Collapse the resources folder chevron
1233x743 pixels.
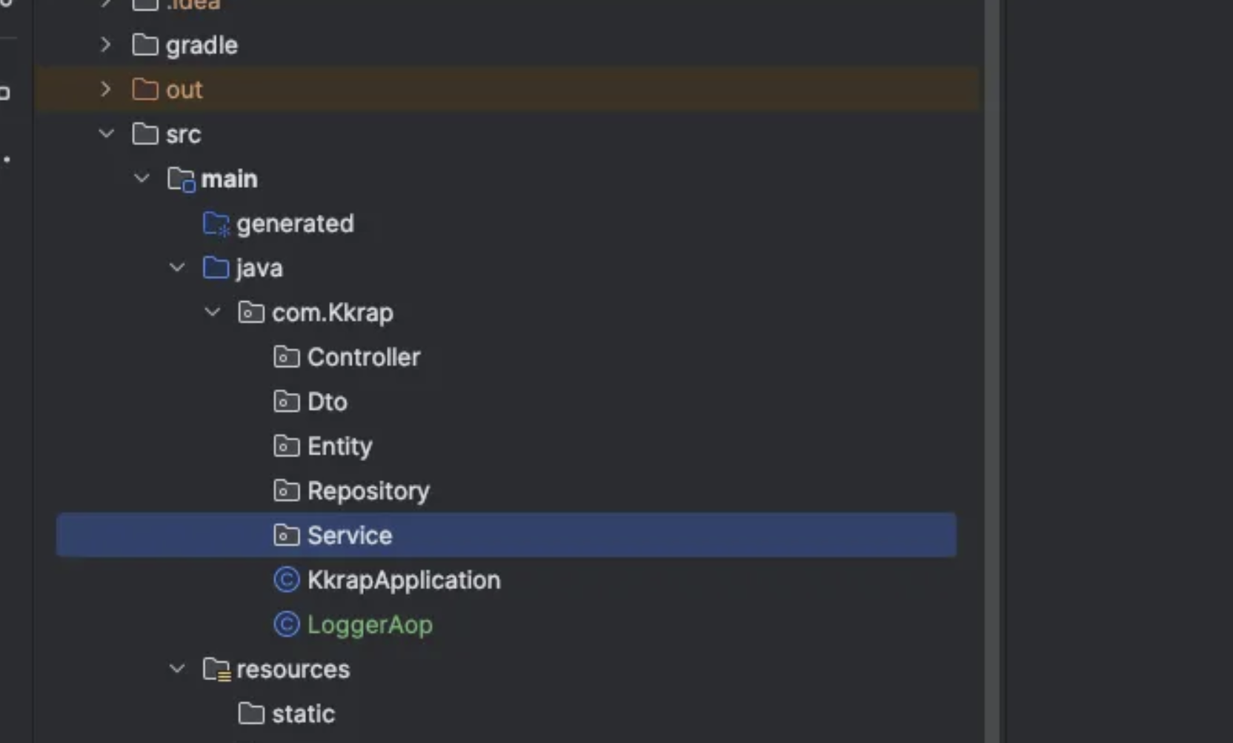tap(177, 669)
